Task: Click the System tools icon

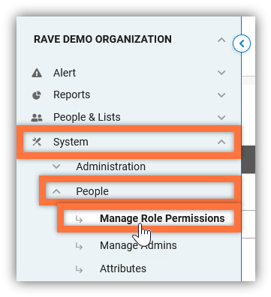Action: [x=37, y=142]
